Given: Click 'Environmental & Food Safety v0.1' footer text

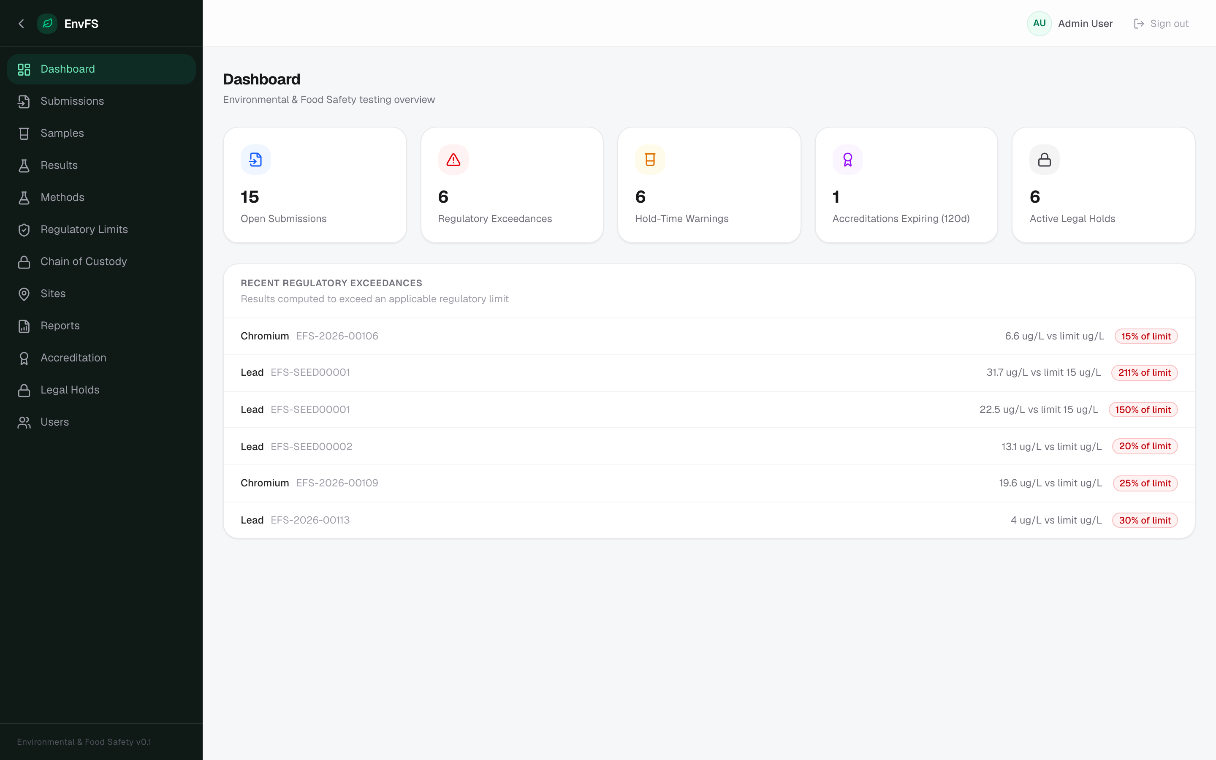Looking at the screenshot, I should pyautogui.click(x=84, y=742).
